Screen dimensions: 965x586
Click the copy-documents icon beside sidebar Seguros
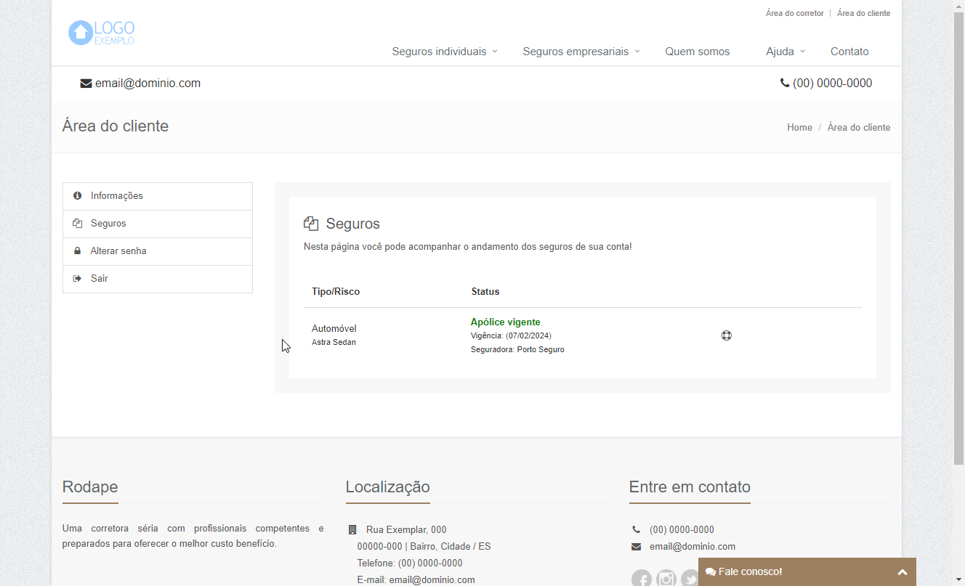pyautogui.click(x=78, y=224)
